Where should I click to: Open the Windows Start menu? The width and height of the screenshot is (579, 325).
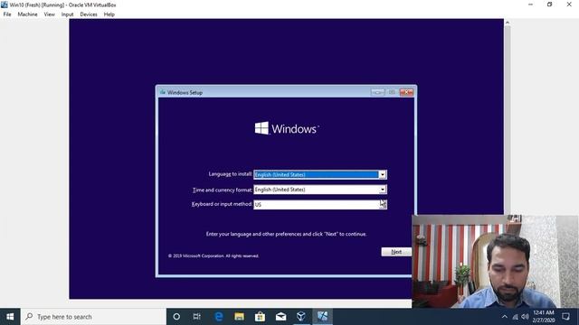point(10,317)
